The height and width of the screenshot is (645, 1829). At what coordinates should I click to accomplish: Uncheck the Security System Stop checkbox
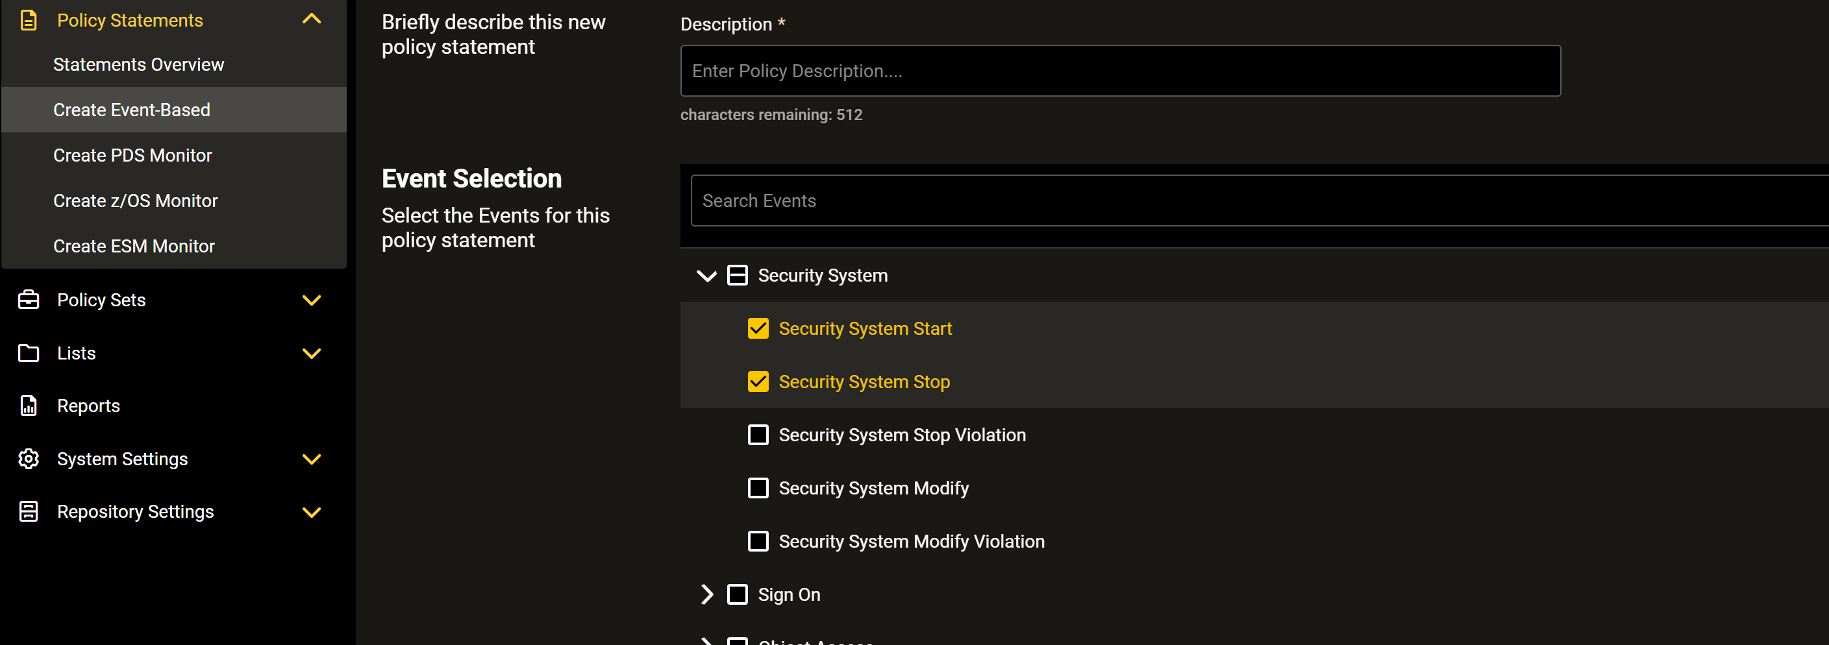(x=758, y=382)
